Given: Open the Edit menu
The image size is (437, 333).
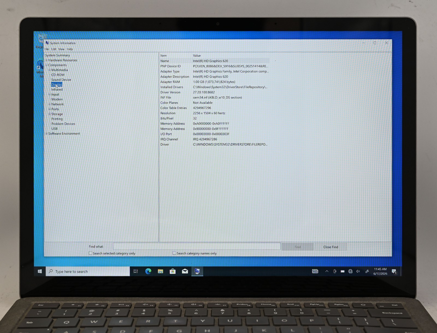Looking at the screenshot, I should 54,49.
